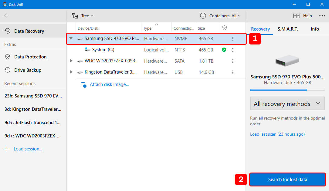The width and height of the screenshot is (329, 191).
Task: Click the Kingston DataTraveler drive icon
Action: tap(80, 72)
